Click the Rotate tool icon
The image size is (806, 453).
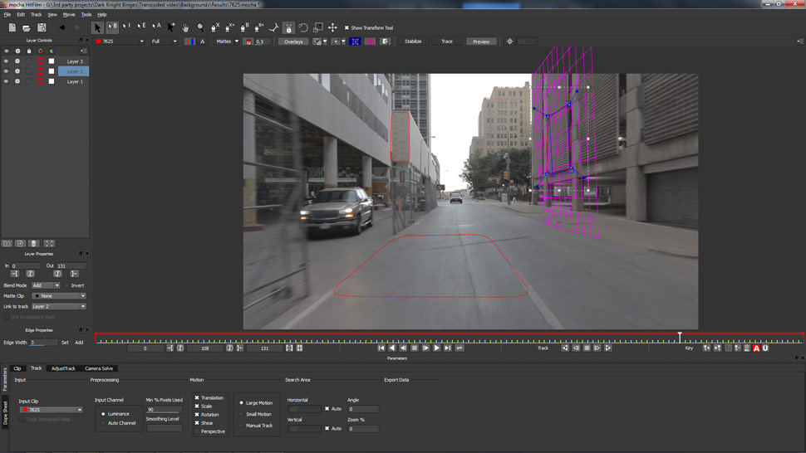[303, 27]
